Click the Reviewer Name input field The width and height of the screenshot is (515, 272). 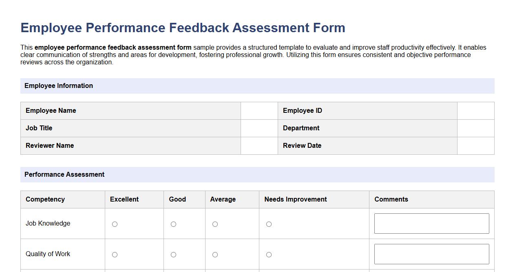tap(259, 145)
